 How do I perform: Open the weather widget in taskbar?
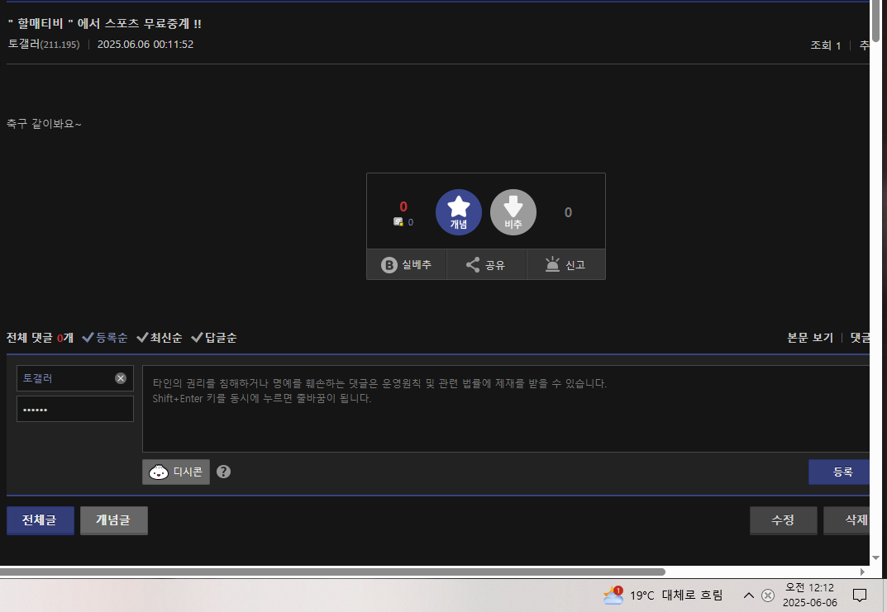663,595
